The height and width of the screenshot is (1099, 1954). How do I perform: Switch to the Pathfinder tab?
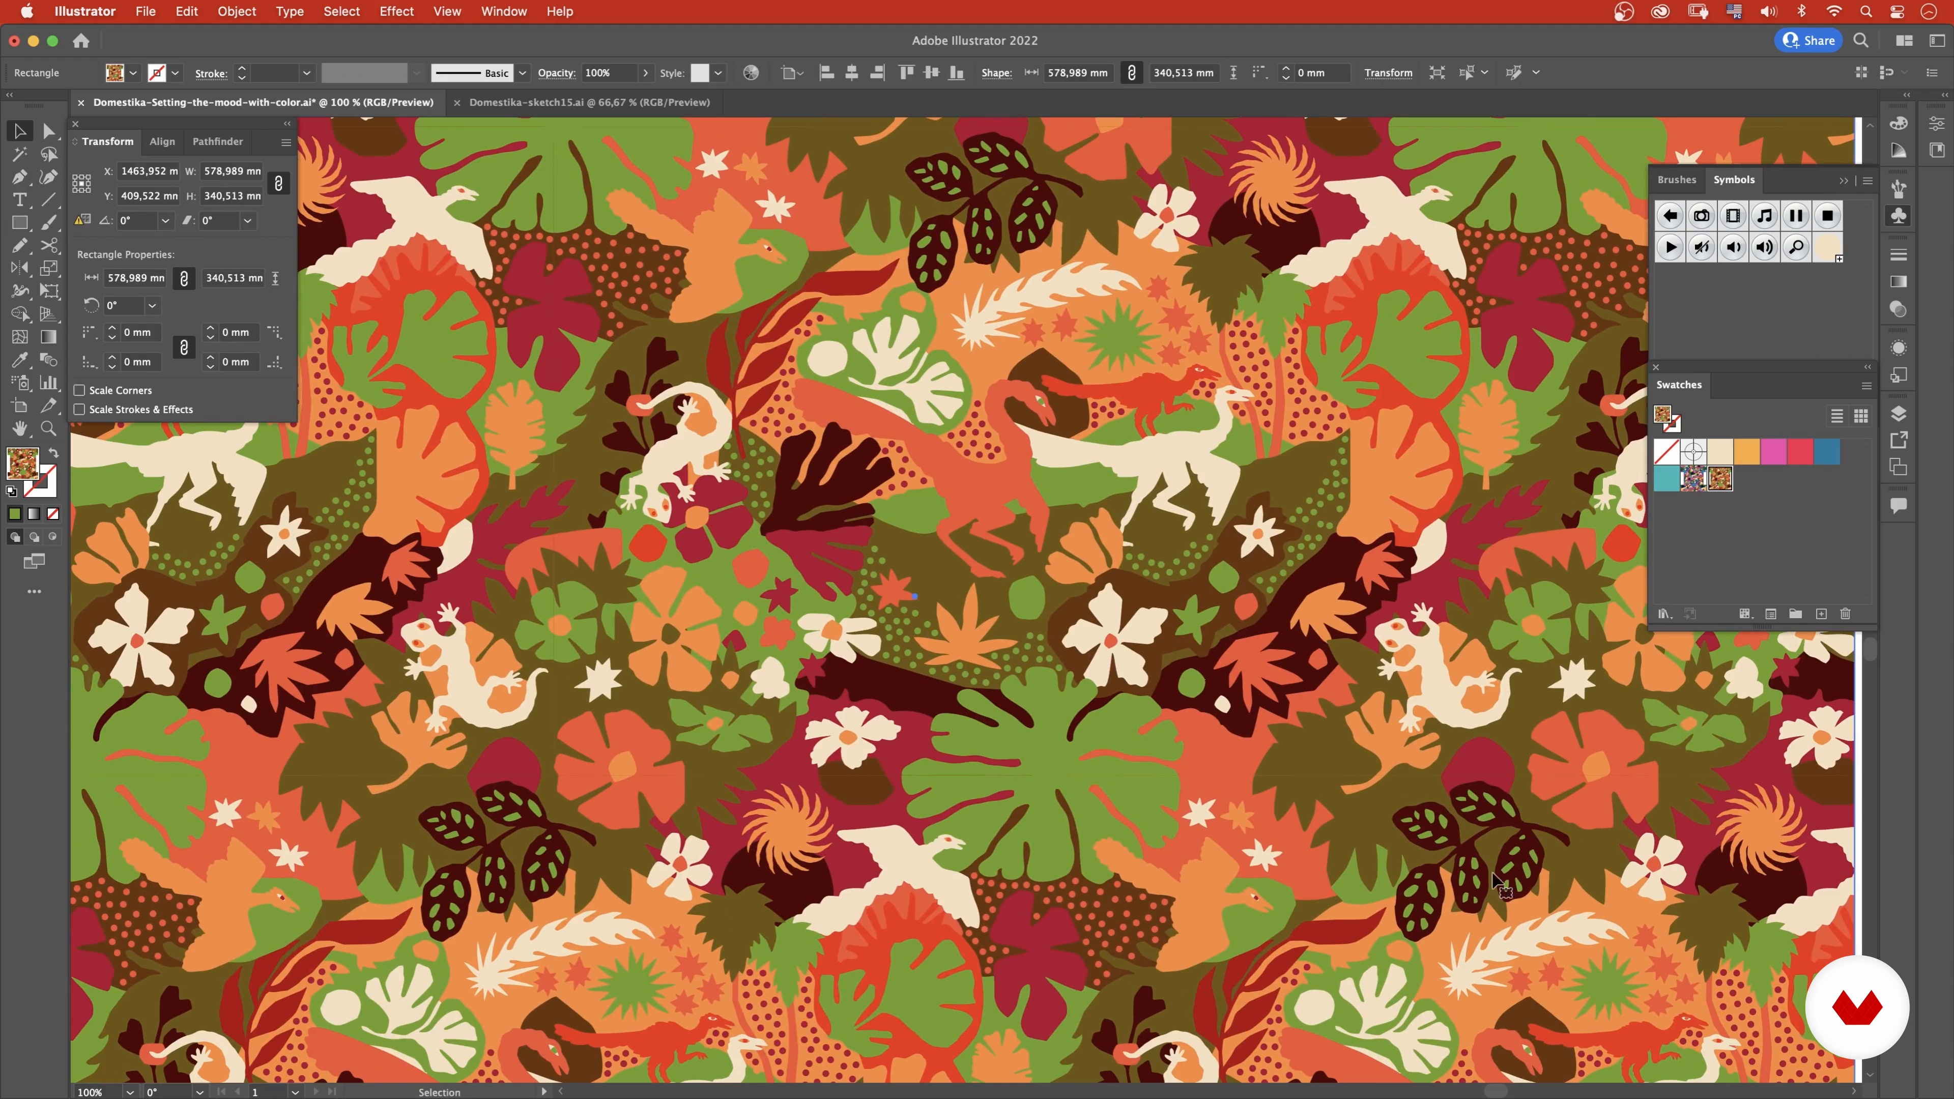[x=217, y=142]
